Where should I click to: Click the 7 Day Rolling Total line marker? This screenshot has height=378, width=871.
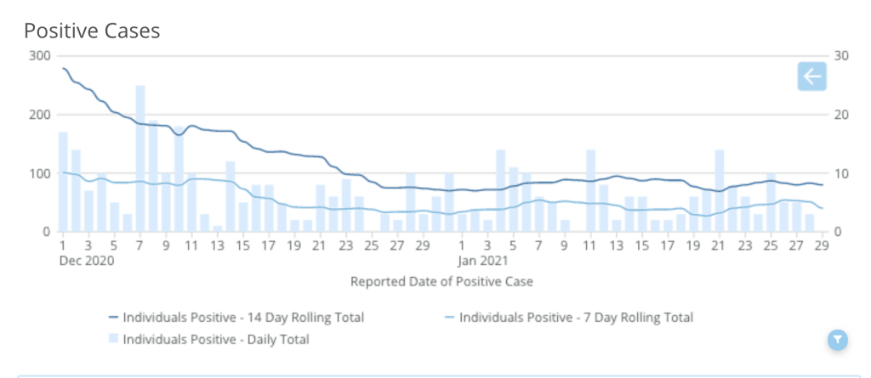click(450, 318)
